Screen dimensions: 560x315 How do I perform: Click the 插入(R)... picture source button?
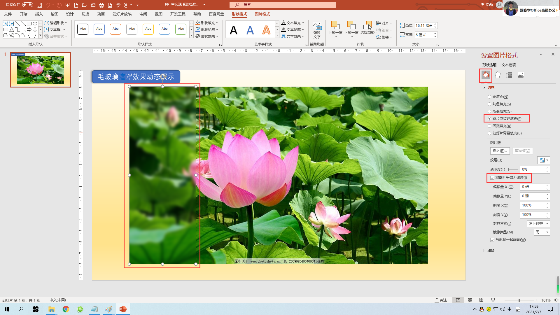(500, 151)
